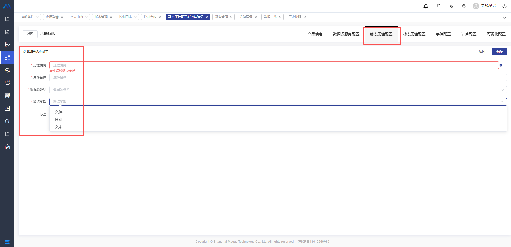Switch to 动态属性配置 tab
This screenshot has width=511, height=247.
click(x=414, y=34)
